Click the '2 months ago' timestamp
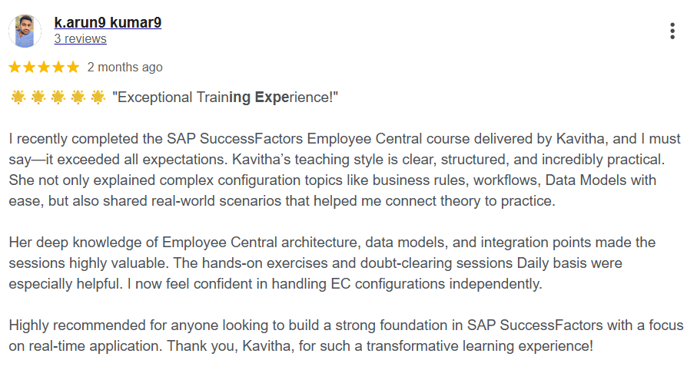Image resolution: width=697 pixels, height=370 pixels. pyautogui.click(x=125, y=67)
